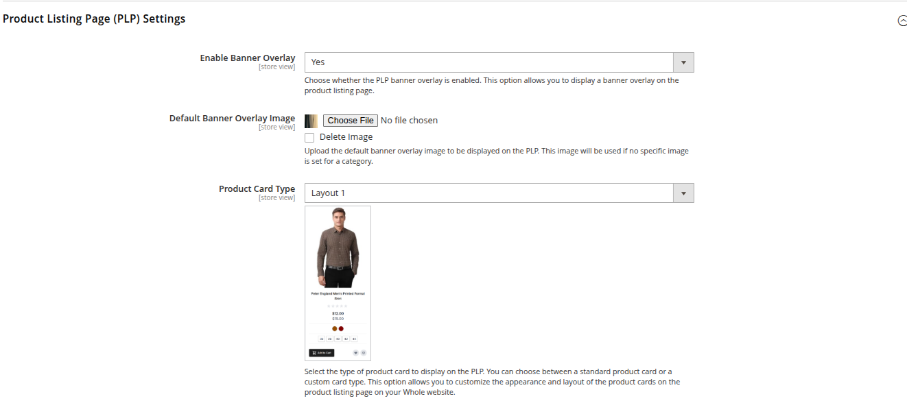
Task: Select the dark red color swatch in preview
Action: tap(341, 328)
